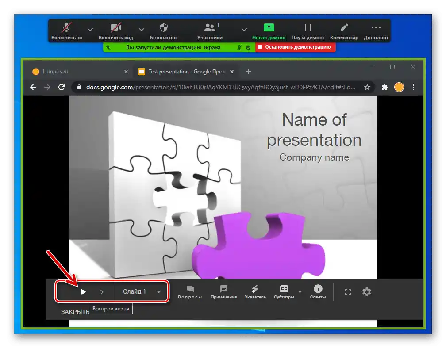
Task: Open speaker notes via Примечания icon
Action: click(x=224, y=292)
